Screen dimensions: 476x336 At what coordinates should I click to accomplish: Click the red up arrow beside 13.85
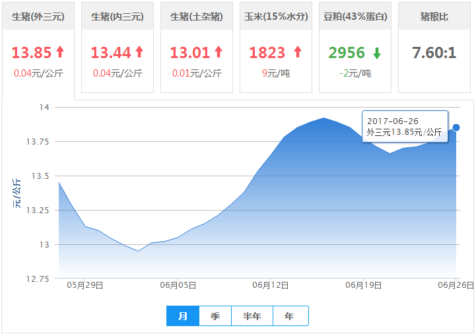tap(60, 53)
